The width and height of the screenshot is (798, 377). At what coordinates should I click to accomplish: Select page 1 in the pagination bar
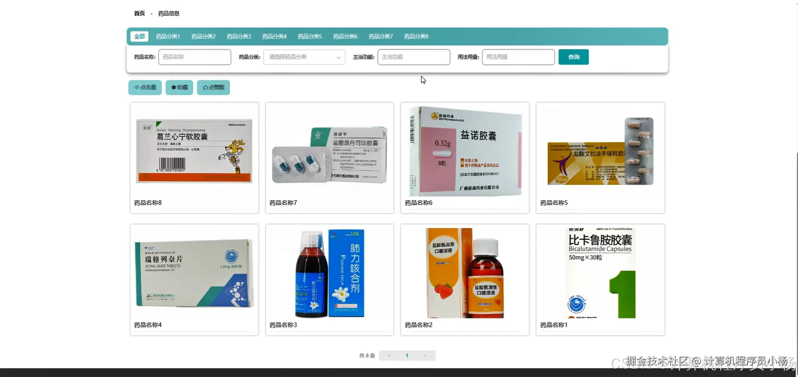(407, 355)
